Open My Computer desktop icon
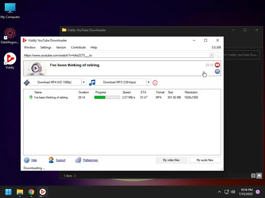 [10, 11]
